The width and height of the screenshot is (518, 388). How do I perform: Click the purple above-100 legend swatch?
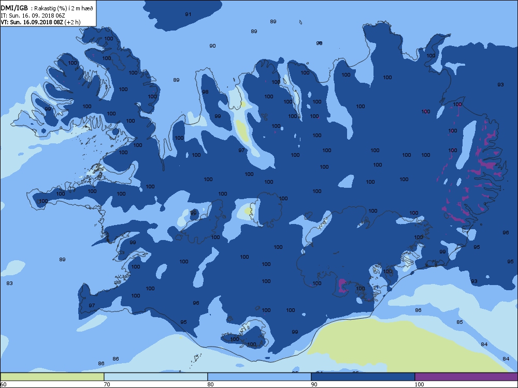click(x=466, y=377)
